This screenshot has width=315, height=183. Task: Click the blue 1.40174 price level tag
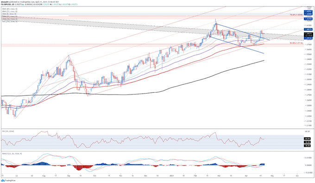(x=308, y=29)
